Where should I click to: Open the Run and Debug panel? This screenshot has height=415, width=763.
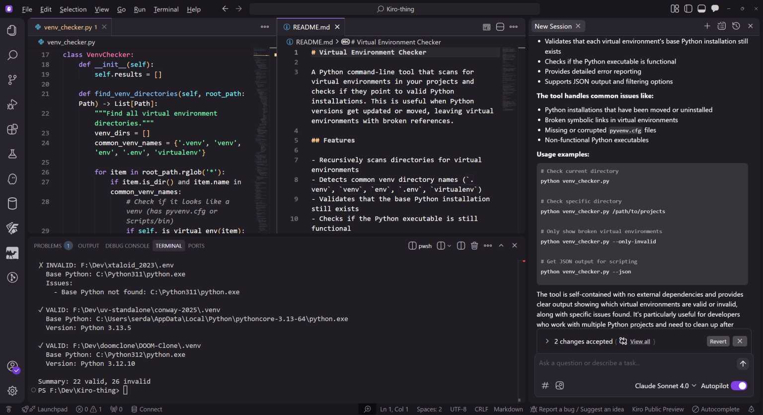pos(12,104)
